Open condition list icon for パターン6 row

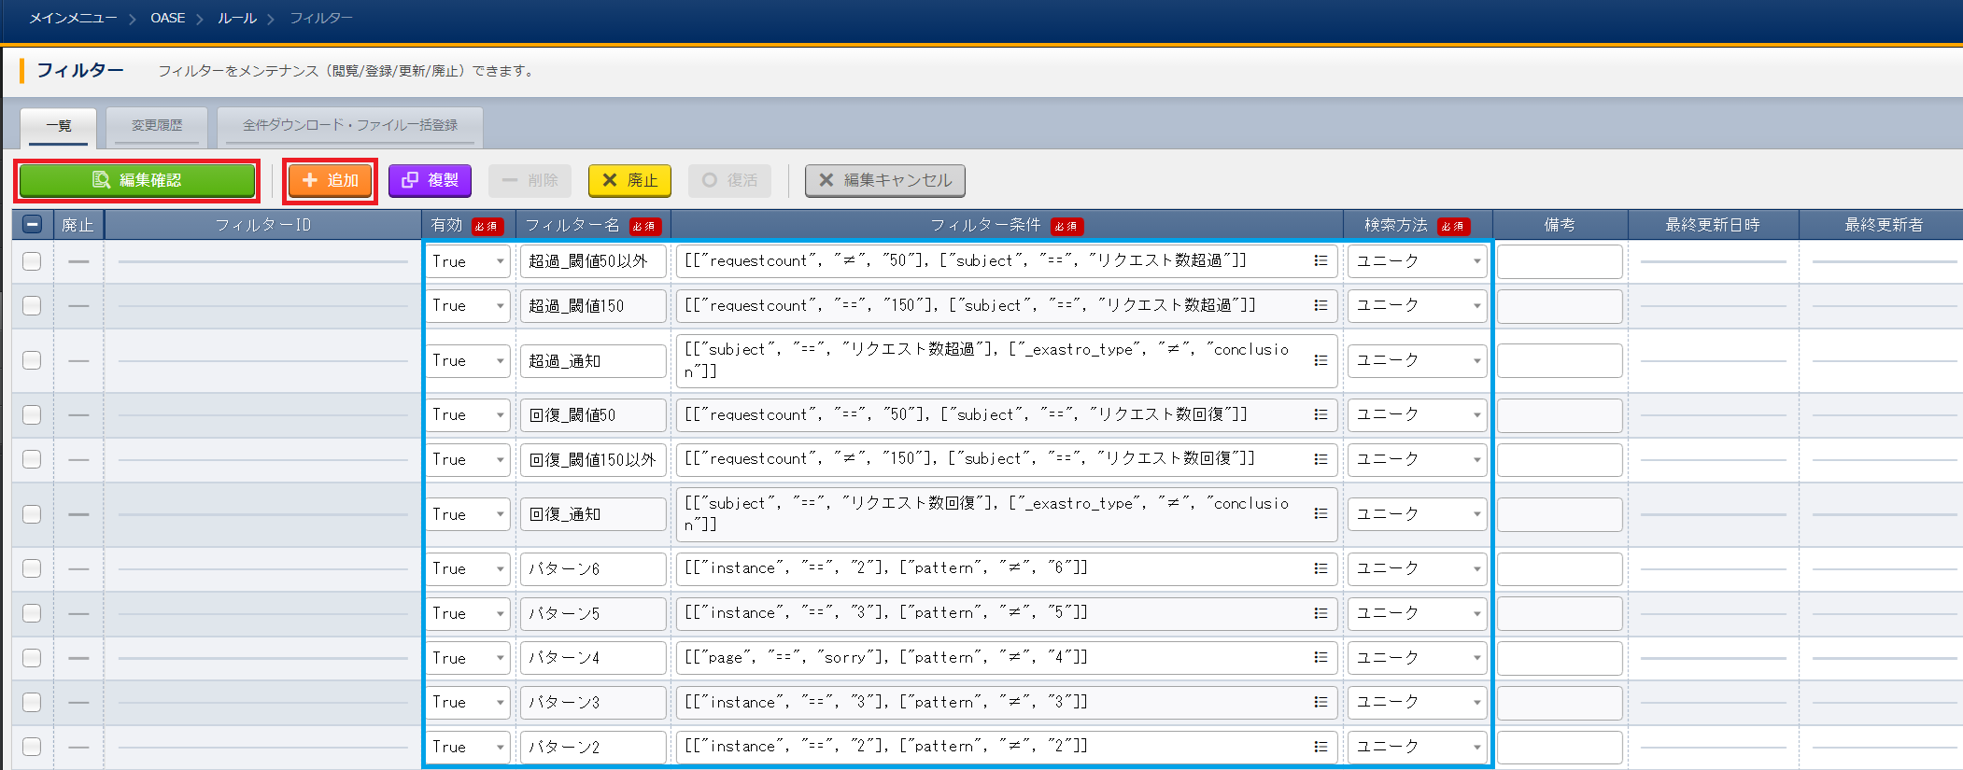(x=1320, y=568)
